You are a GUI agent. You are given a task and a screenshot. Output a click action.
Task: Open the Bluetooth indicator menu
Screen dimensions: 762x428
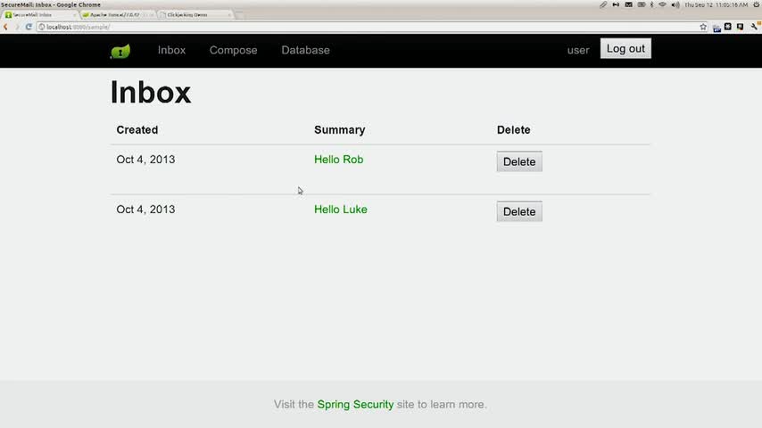651,4
